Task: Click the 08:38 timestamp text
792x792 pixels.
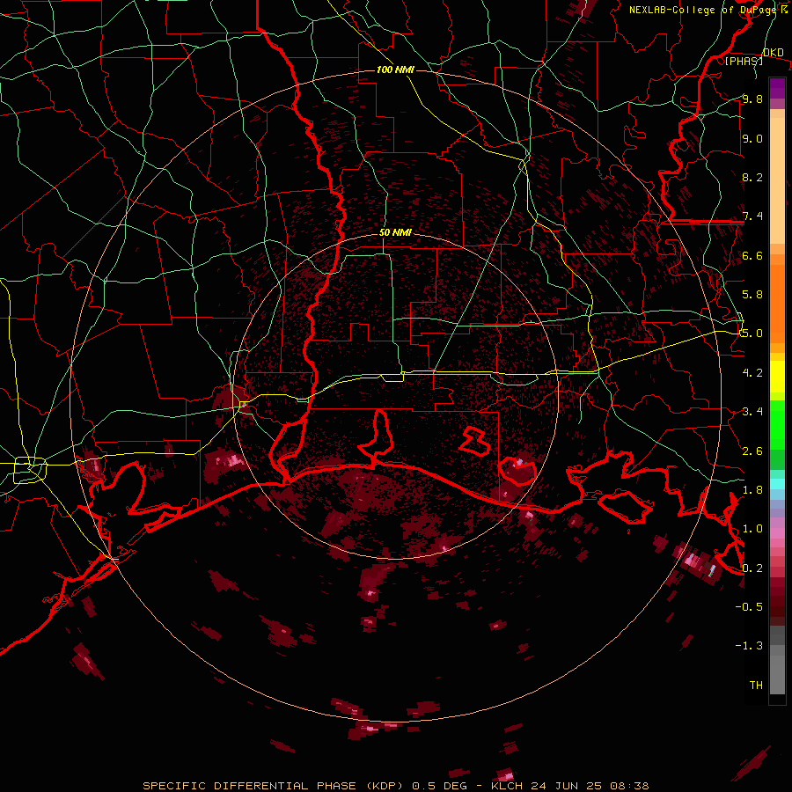Action: click(629, 786)
